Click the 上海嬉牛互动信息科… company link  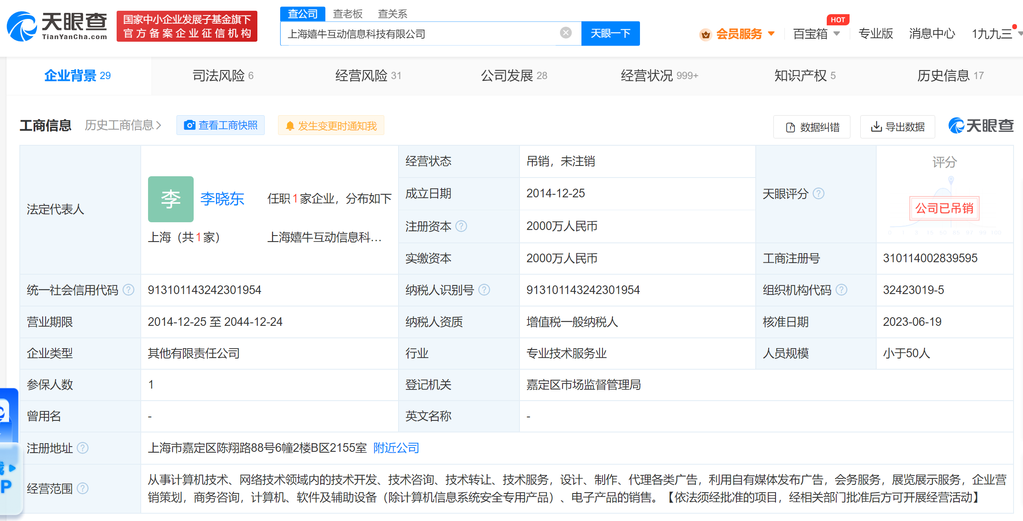click(x=324, y=237)
